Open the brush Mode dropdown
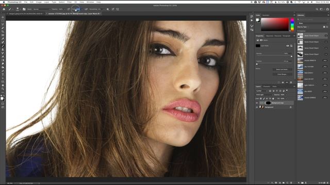 [42, 9]
